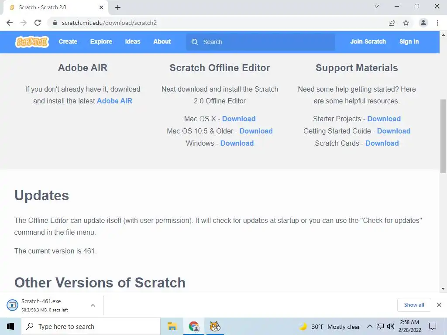Close the downloads bar
447x335 pixels.
coord(439,305)
